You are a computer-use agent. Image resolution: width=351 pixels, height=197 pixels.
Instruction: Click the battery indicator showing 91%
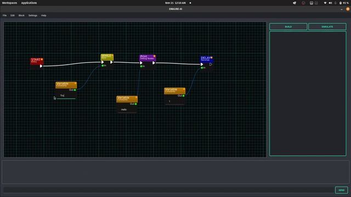[x=344, y=3]
